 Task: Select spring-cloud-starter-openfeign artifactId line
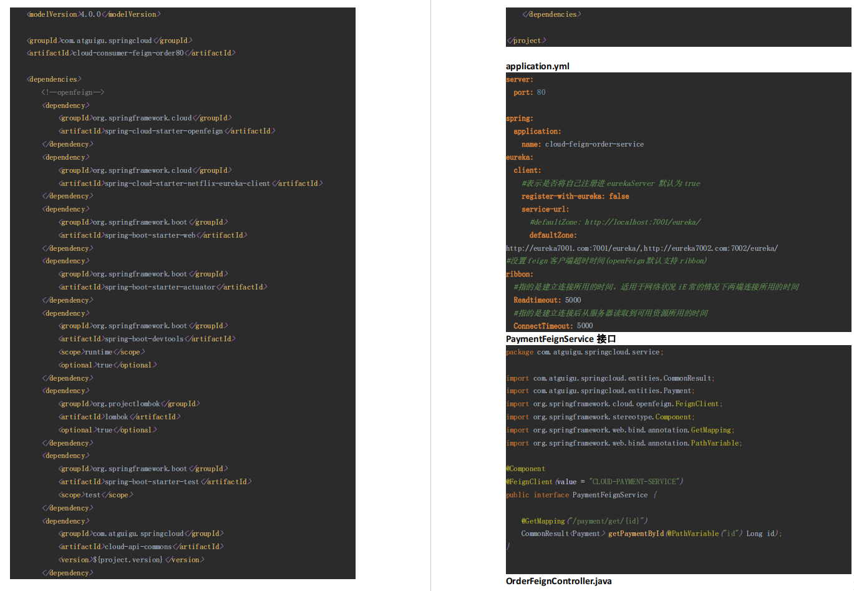point(167,131)
